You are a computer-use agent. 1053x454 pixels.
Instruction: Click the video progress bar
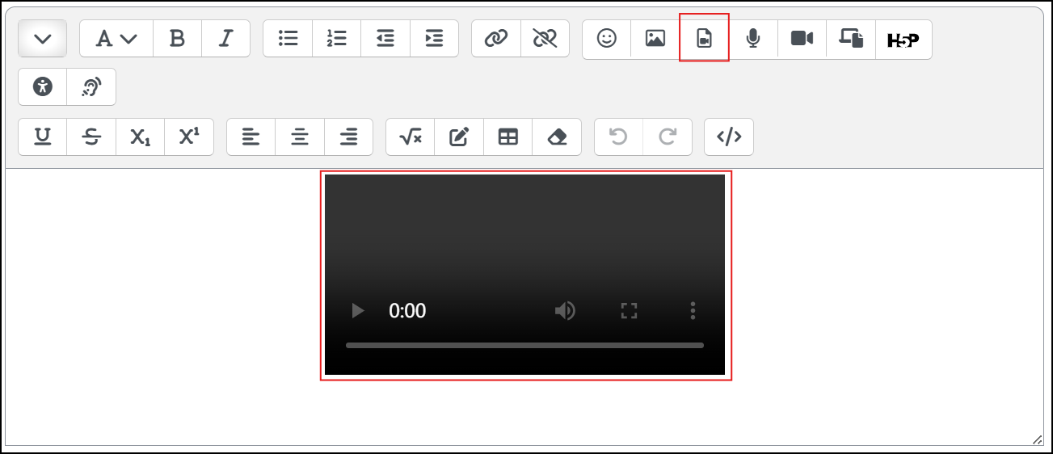point(524,345)
